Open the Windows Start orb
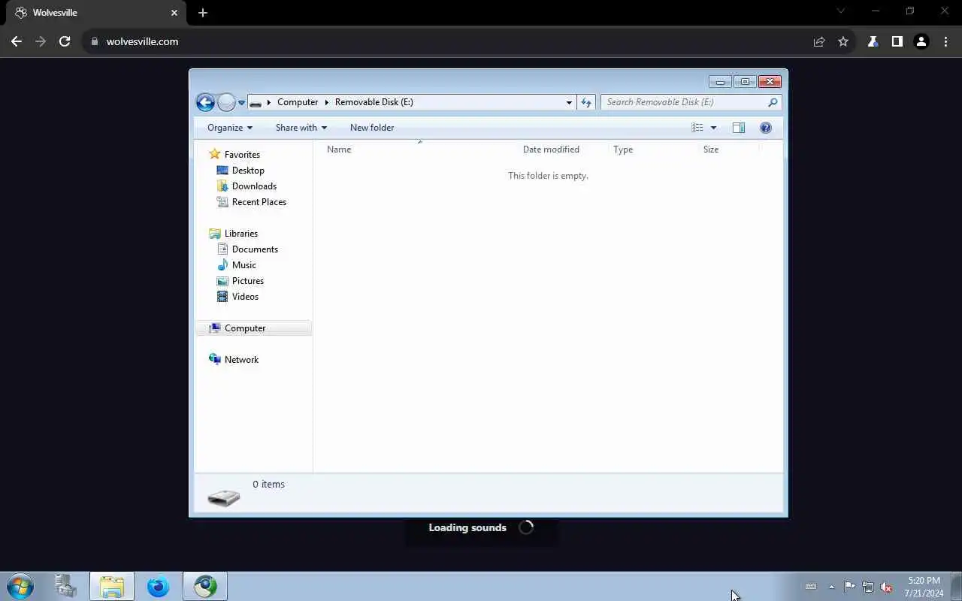Image resolution: width=962 pixels, height=601 pixels. [x=20, y=587]
